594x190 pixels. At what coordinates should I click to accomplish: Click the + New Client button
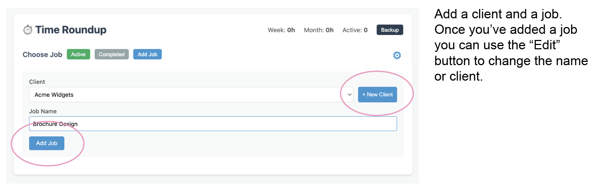pos(378,95)
